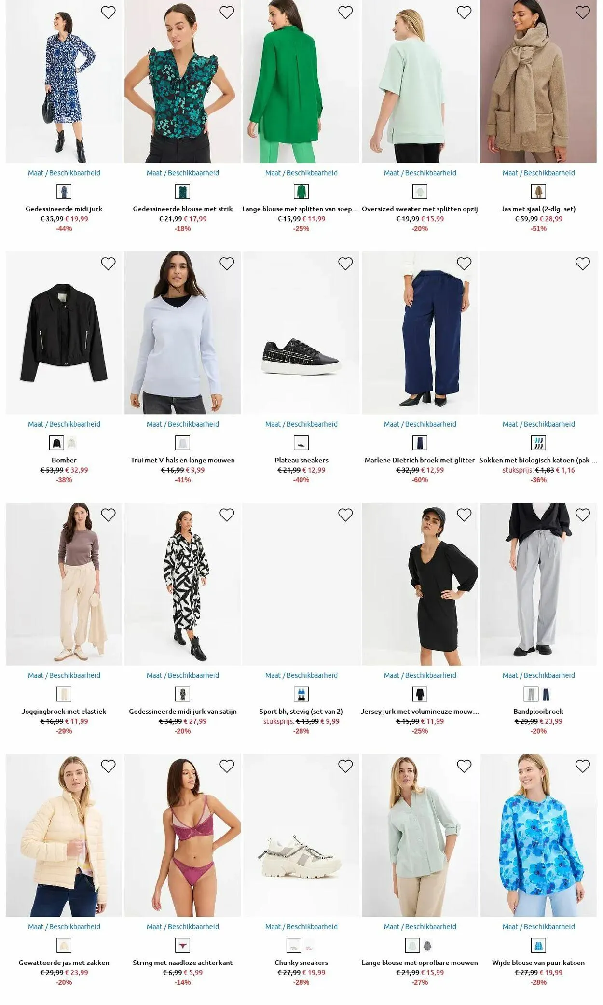Open Marlene Dietrich broek met glitter link
Image resolution: width=603 pixels, height=1005 pixels.
point(420,460)
